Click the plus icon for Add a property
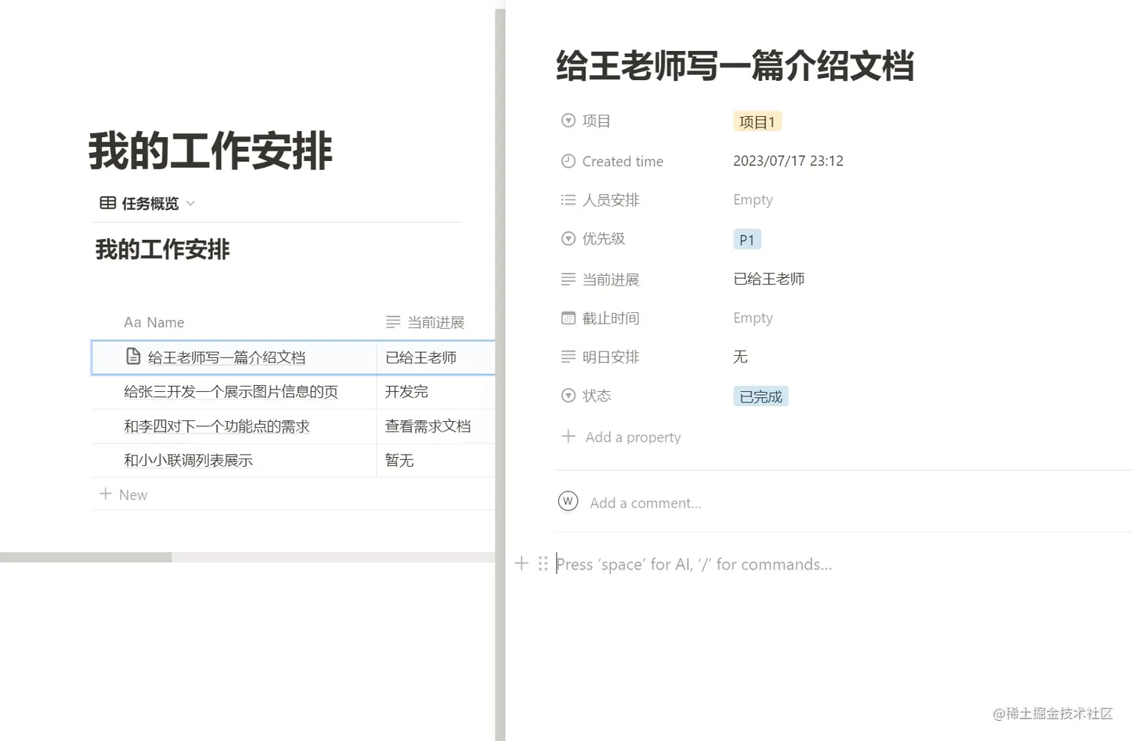Viewport: 1133px width, 741px height. tap(569, 436)
